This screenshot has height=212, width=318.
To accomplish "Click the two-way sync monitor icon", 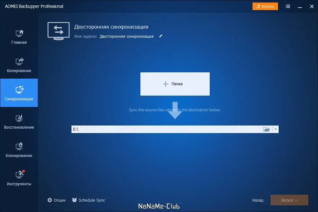I will pos(59,31).
